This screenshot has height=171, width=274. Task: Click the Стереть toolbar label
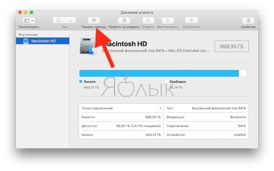pos(148,27)
